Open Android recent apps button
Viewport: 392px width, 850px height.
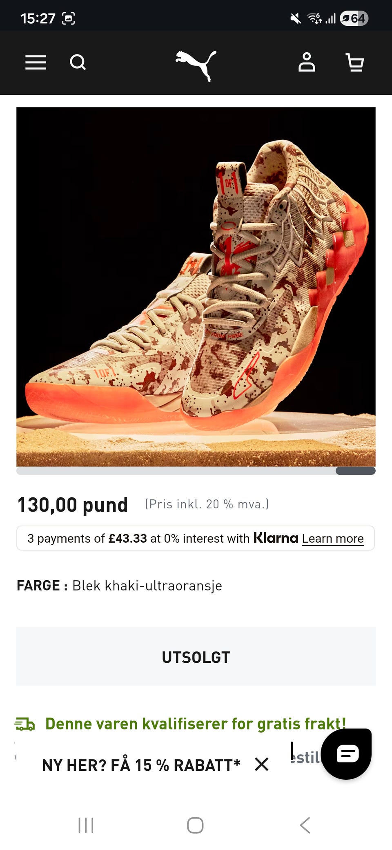coord(86,825)
